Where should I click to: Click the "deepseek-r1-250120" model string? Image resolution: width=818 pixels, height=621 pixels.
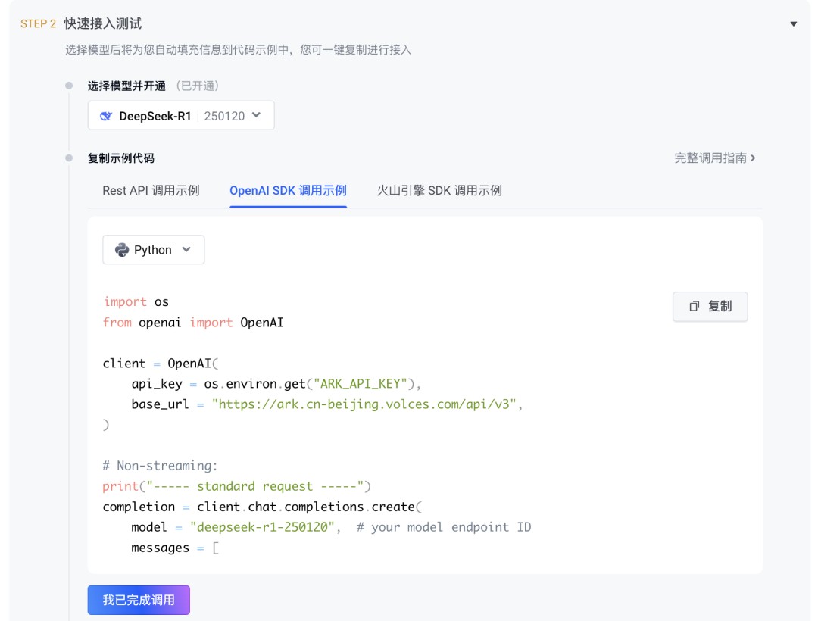pyautogui.click(x=262, y=527)
